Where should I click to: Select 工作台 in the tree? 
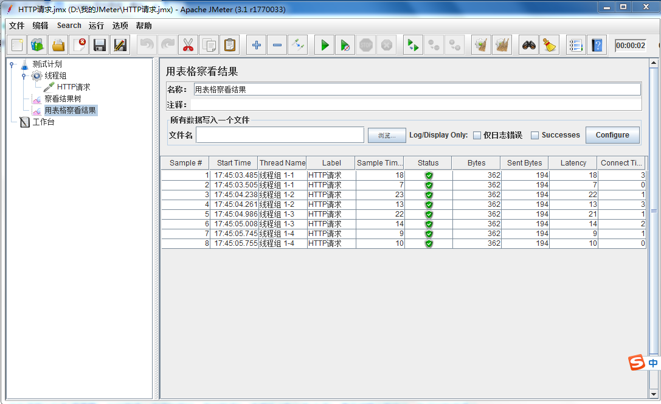pyautogui.click(x=43, y=122)
